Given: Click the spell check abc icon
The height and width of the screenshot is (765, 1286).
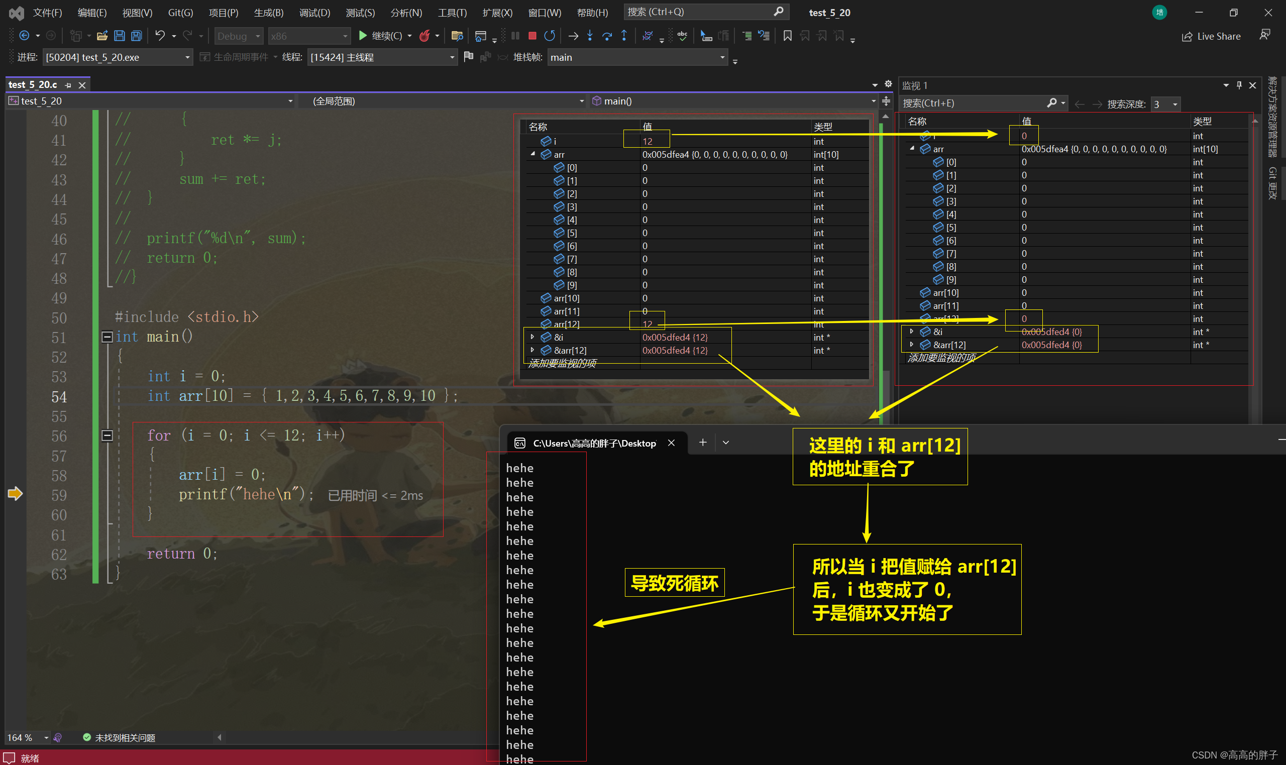Looking at the screenshot, I should (x=682, y=36).
